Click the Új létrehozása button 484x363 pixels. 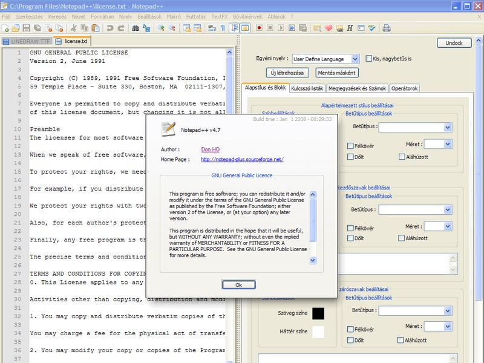pos(287,73)
